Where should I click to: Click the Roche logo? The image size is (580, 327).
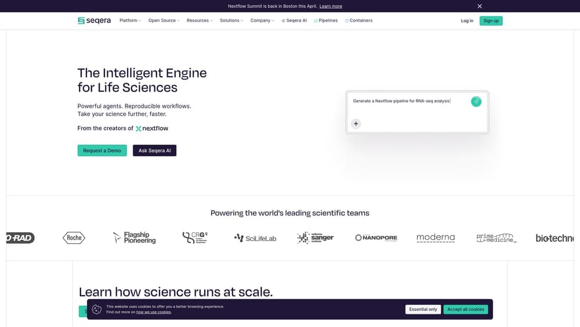click(74, 238)
